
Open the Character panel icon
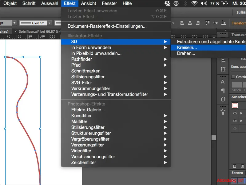pos(223,82)
